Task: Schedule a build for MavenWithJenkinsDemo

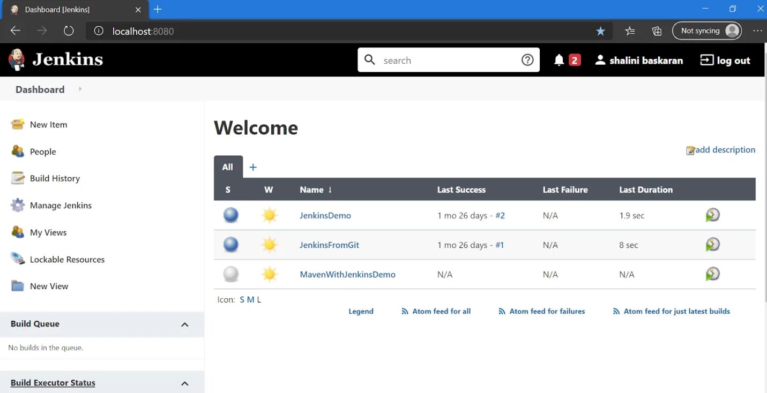Action: [x=712, y=274]
